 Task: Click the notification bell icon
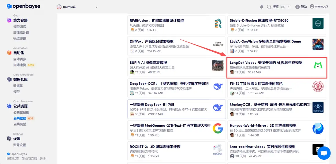262,7
